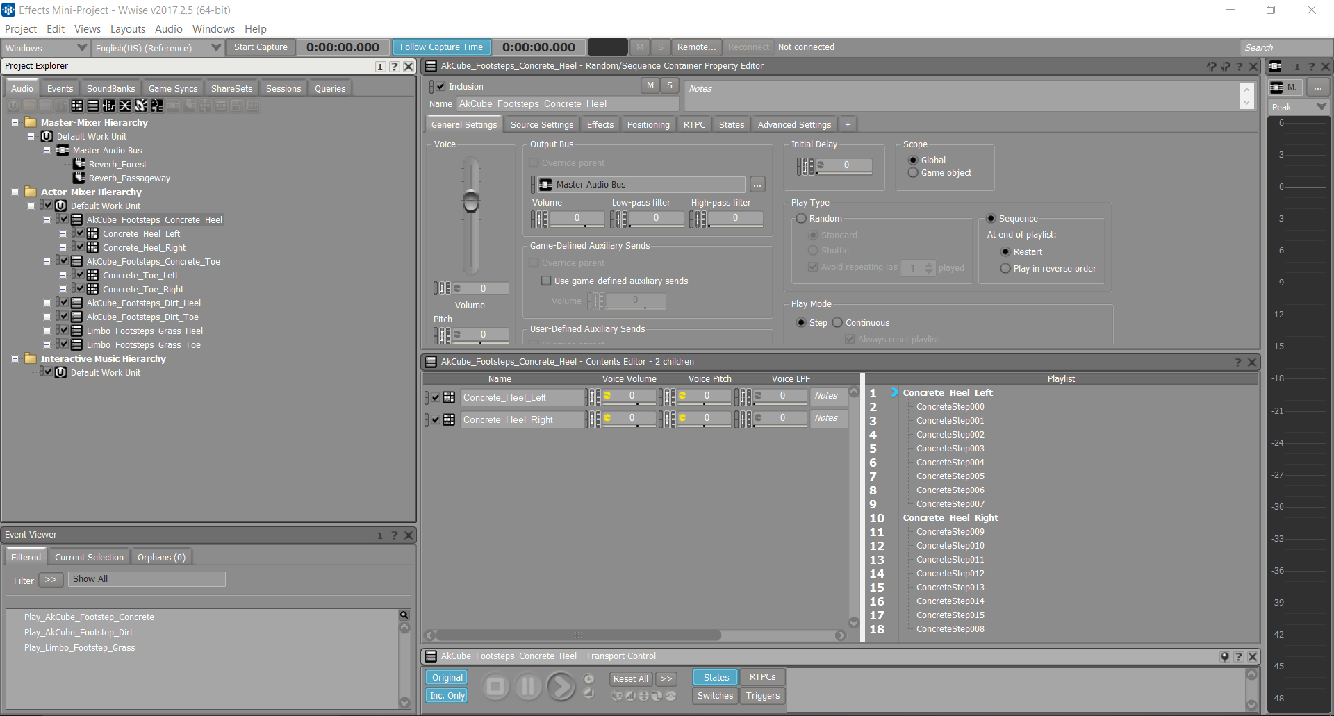Select the Game object scope
The width and height of the screenshot is (1334, 716).
tap(913, 173)
